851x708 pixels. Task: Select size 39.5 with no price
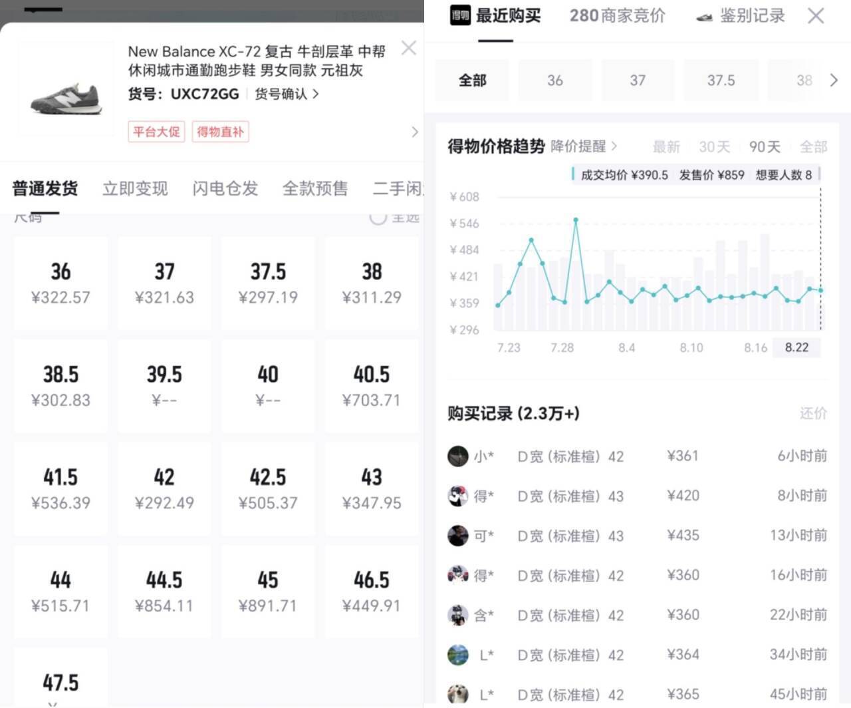(164, 386)
